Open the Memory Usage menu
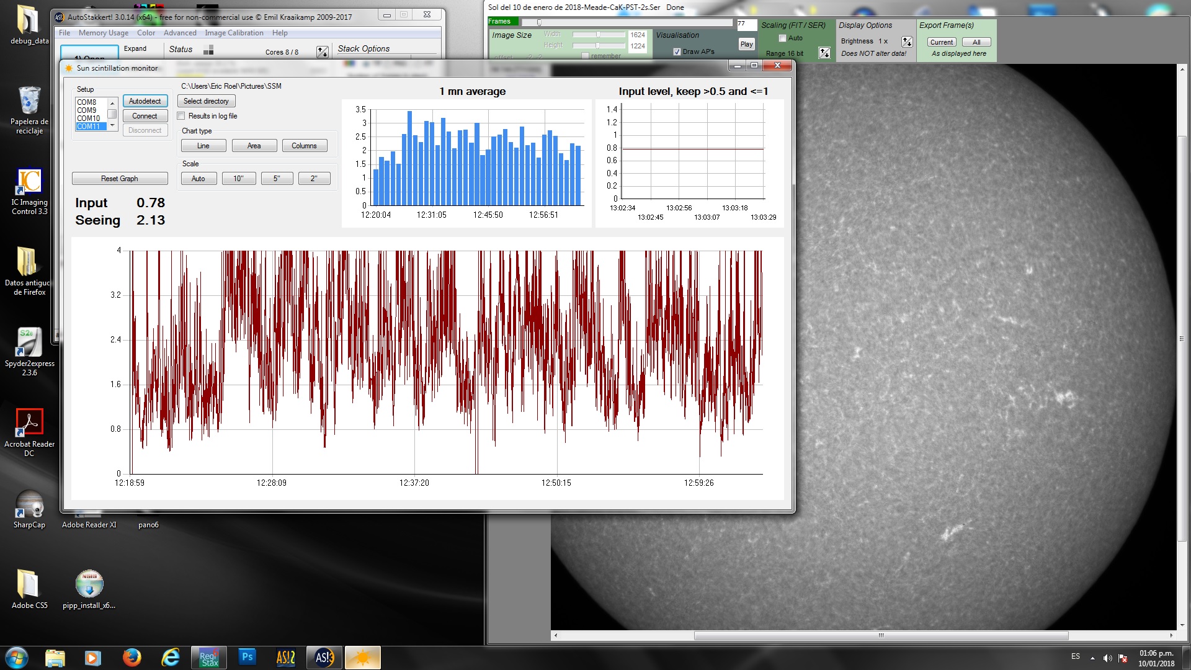This screenshot has width=1191, height=670. [x=104, y=33]
